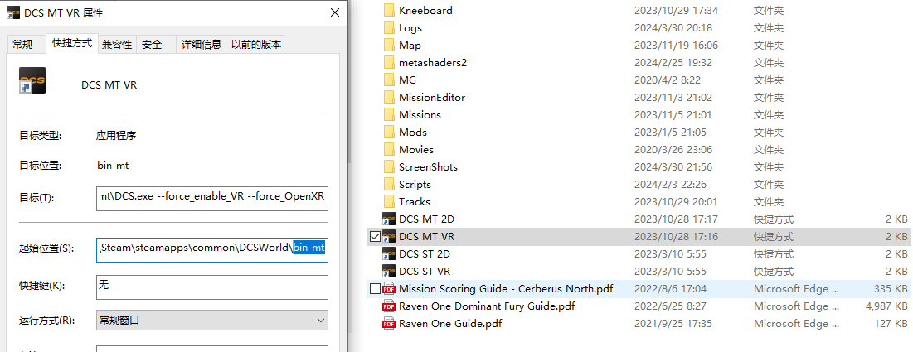The width and height of the screenshot is (913, 352).
Task: Switch to the 常规 tab
Action: click(22, 44)
